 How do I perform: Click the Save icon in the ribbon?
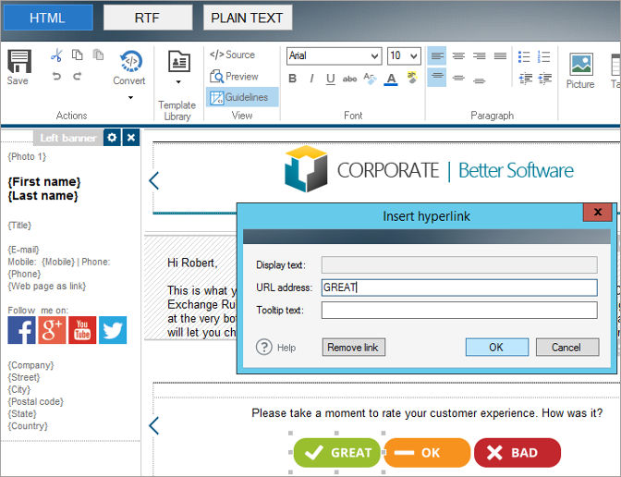(18, 67)
